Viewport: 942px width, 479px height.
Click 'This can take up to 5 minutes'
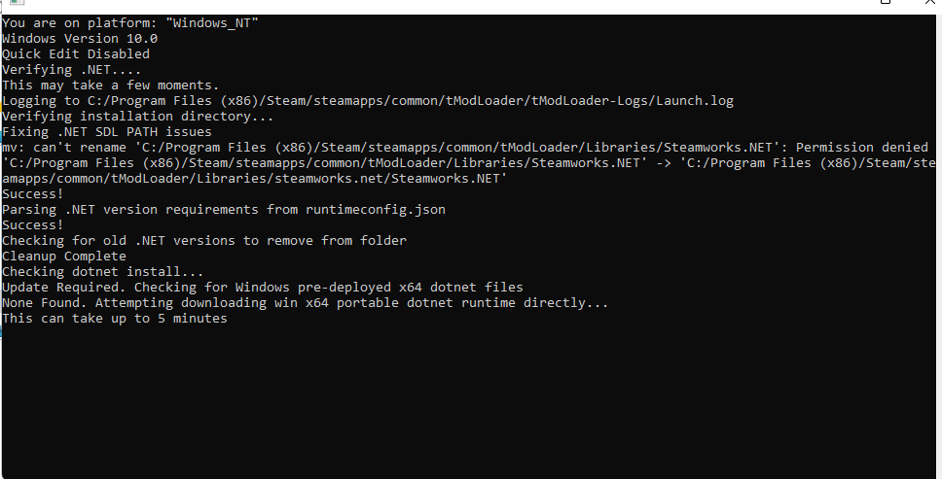tap(115, 318)
